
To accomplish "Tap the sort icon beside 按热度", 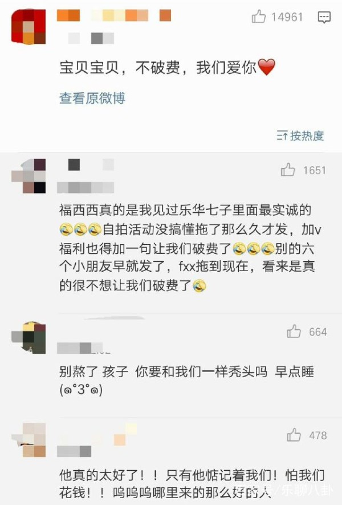I will (x=282, y=136).
